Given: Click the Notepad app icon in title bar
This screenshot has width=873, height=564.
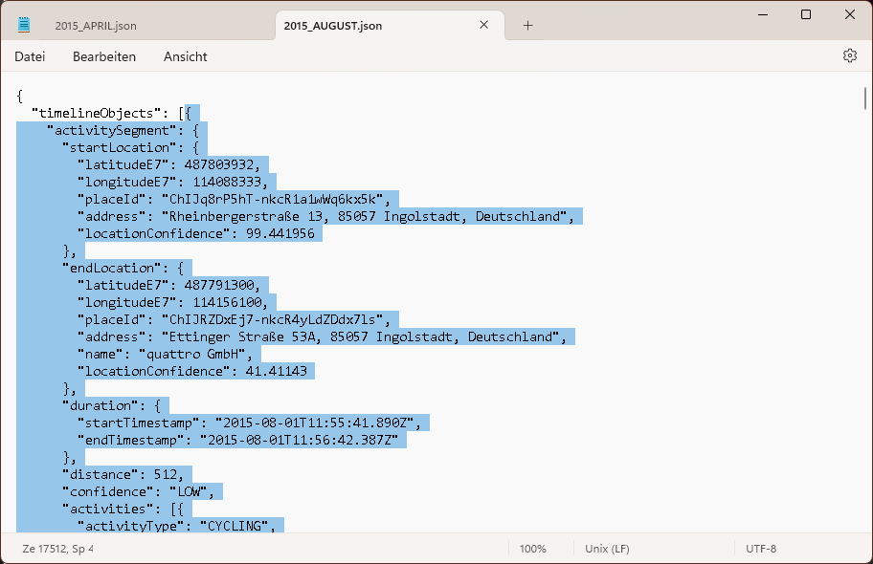Looking at the screenshot, I should [24, 25].
